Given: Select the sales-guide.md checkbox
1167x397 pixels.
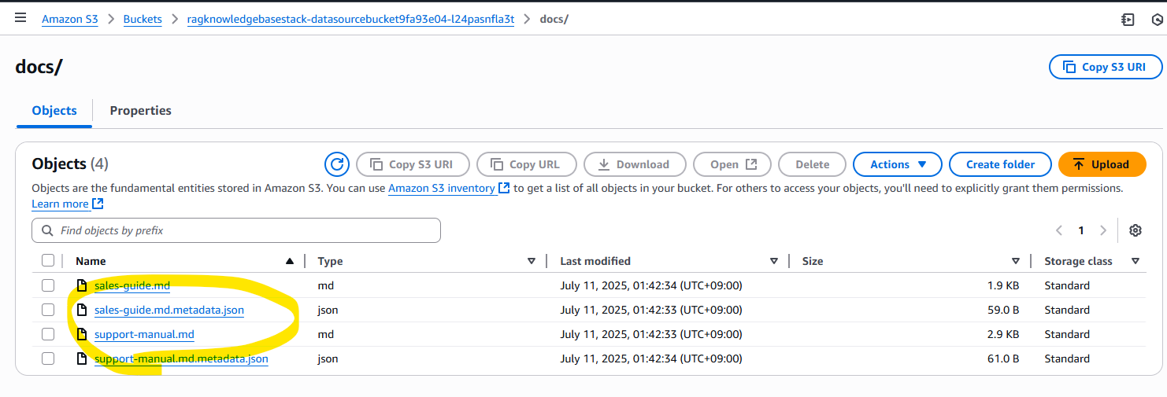Looking at the screenshot, I should (48, 285).
